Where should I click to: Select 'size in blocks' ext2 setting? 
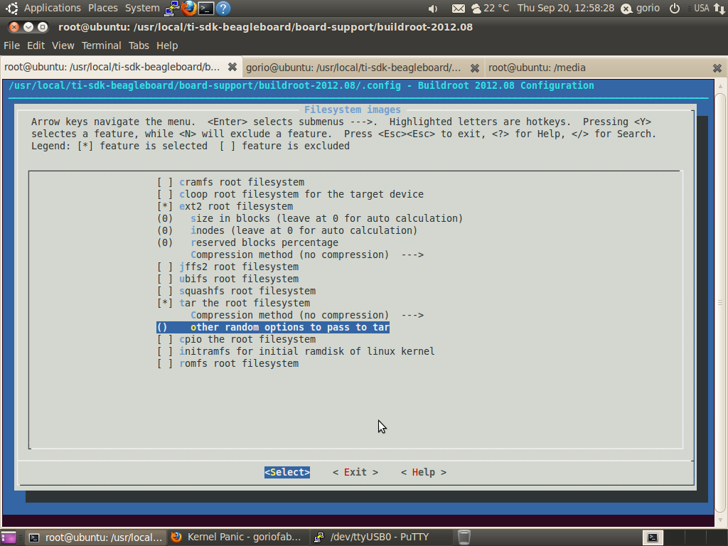(310, 218)
